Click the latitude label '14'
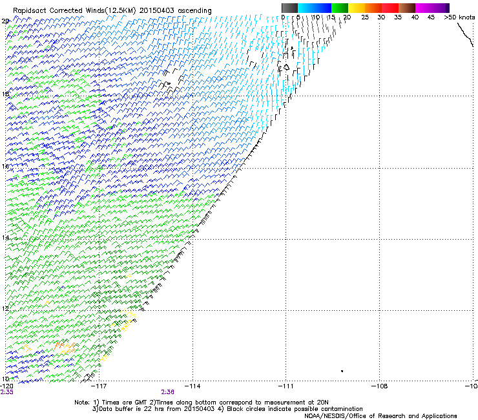This screenshot has height=420, width=478. pyautogui.click(x=5, y=238)
